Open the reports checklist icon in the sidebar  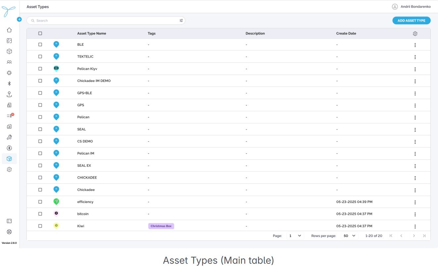(9, 126)
